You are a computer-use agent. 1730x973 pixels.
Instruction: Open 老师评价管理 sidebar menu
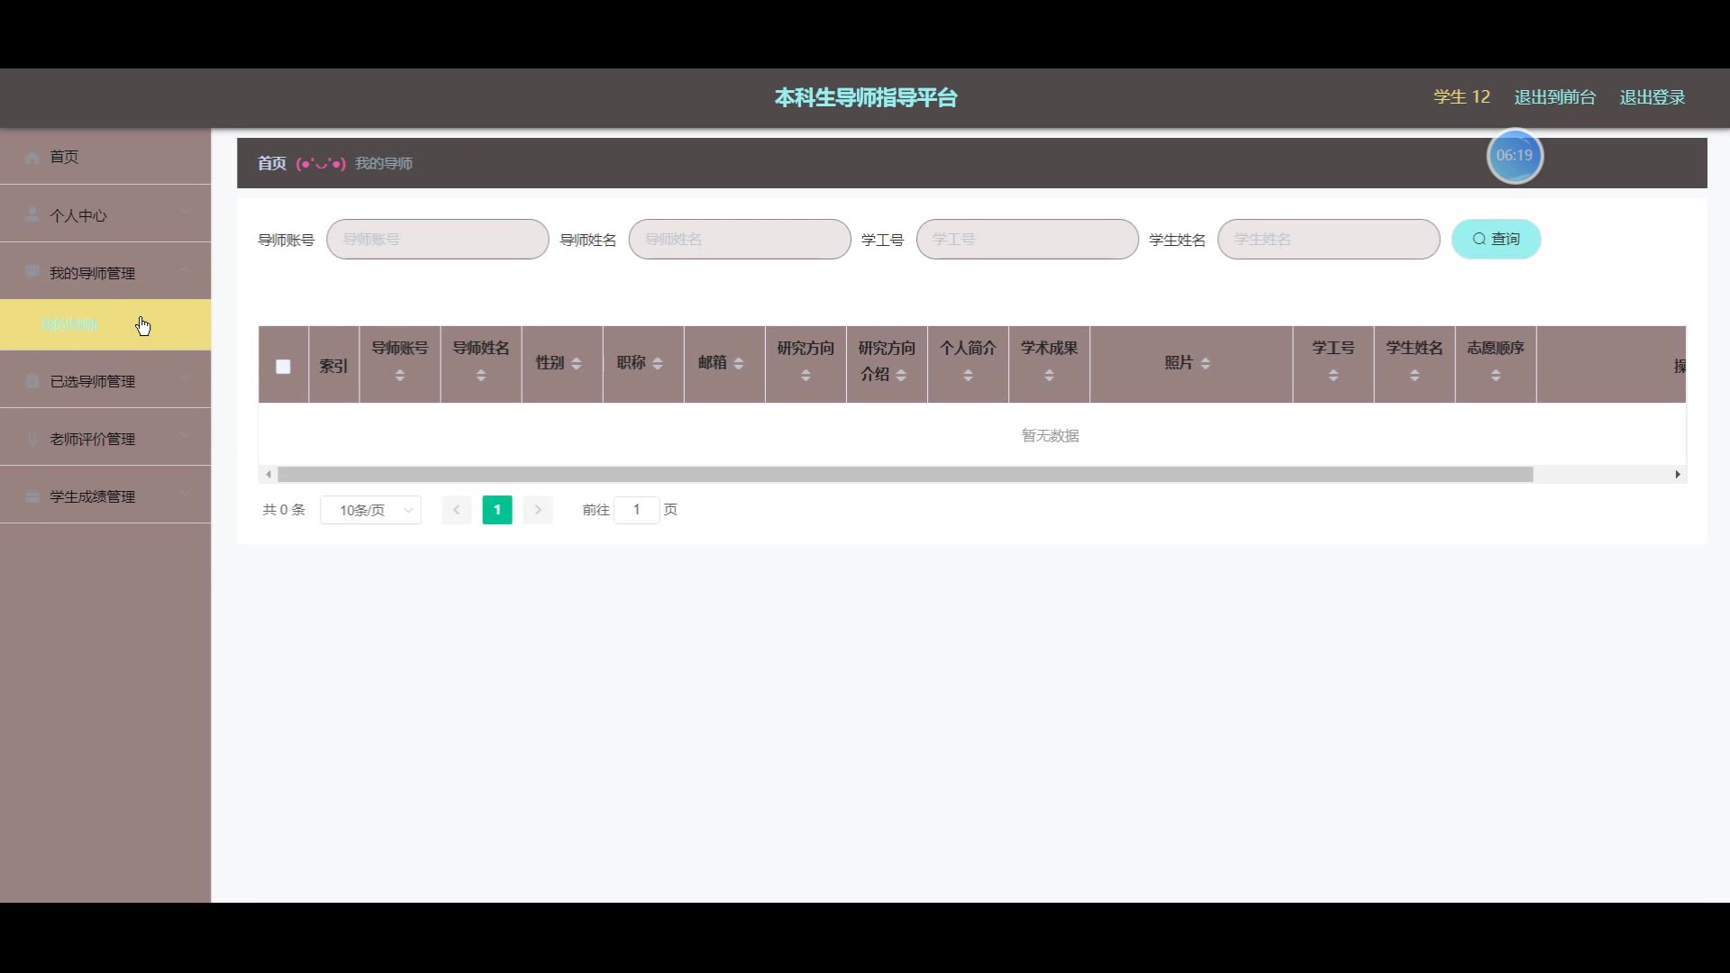[x=105, y=438]
